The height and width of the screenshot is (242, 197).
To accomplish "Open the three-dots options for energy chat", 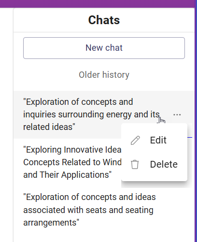I will coord(177,115).
